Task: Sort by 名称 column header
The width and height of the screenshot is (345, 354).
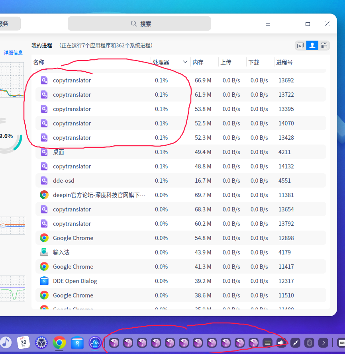Action: click(x=91, y=62)
